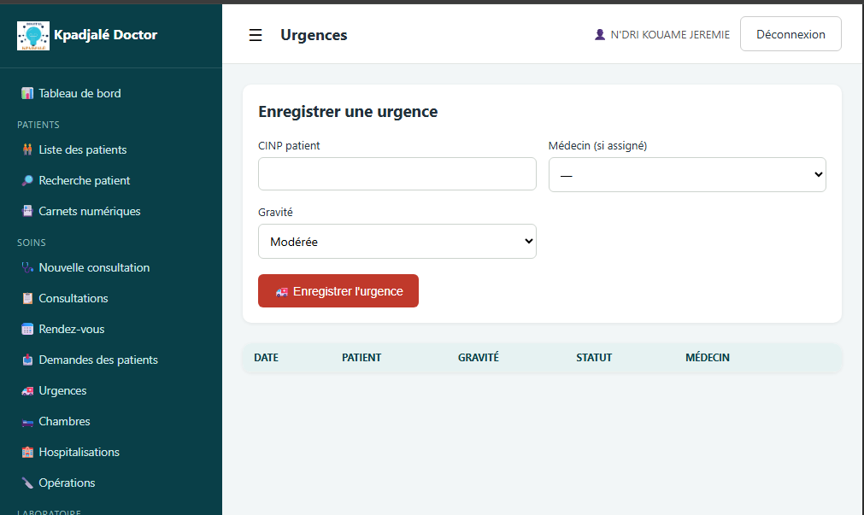Click the MÉDECIN column header
The image size is (864, 515).
(x=708, y=358)
